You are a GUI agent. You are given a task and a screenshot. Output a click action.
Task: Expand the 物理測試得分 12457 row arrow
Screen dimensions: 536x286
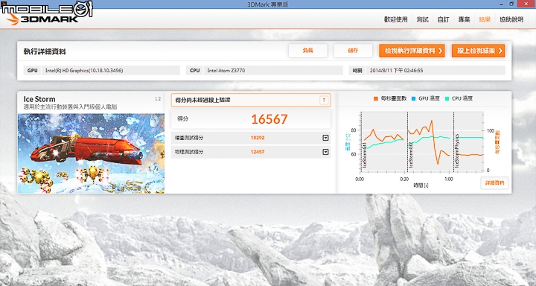[325, 151]
